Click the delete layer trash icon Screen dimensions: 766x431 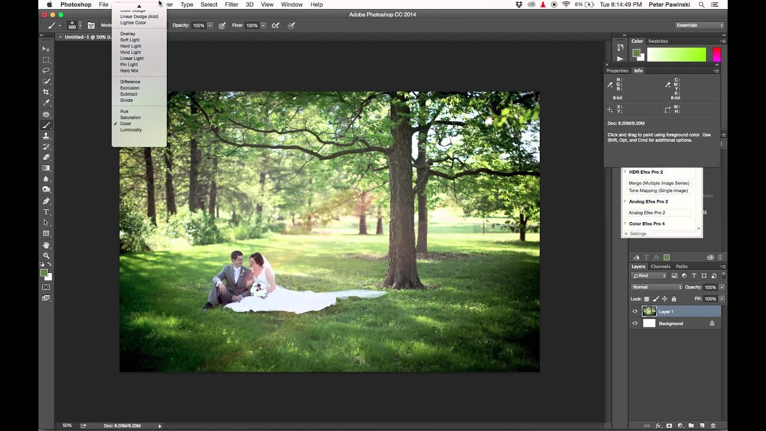pos(713,426)
